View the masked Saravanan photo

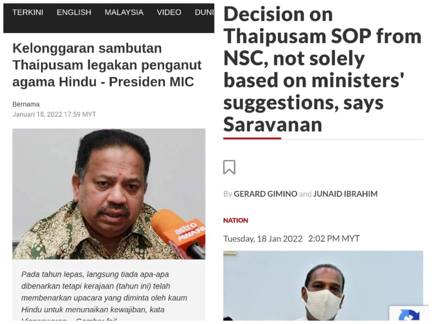coord(323,286)
